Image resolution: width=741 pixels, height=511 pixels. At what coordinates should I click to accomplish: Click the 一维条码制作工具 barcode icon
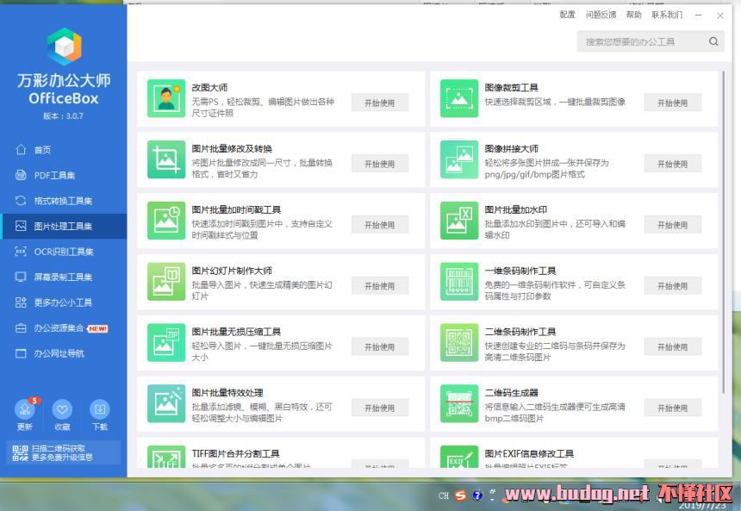pyautogui.click(x=459, y=281)
